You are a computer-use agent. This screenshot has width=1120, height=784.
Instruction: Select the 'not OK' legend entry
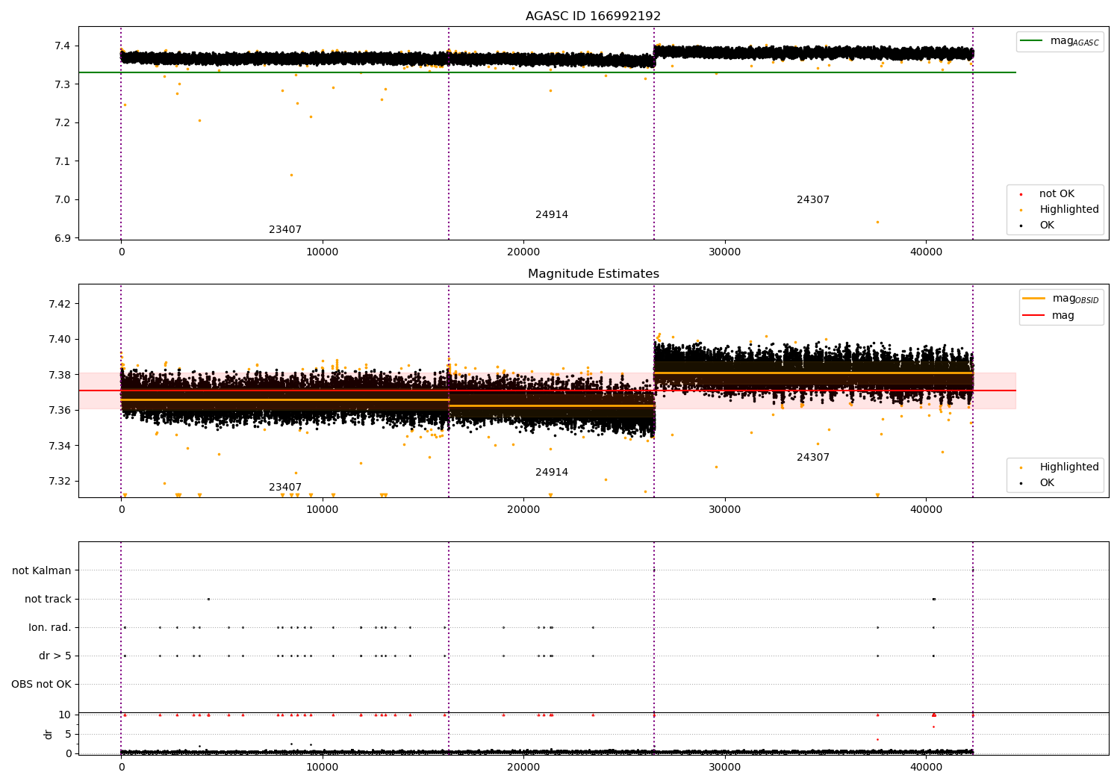1057,194
